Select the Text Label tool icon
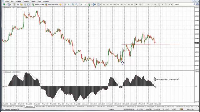 tap(166, 4)
